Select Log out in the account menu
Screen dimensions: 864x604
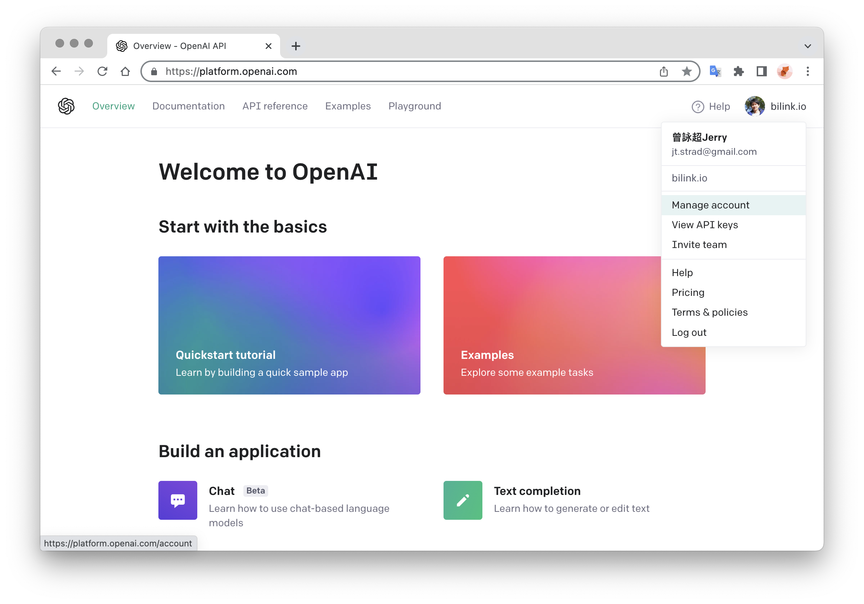click(x=689, y=332)
